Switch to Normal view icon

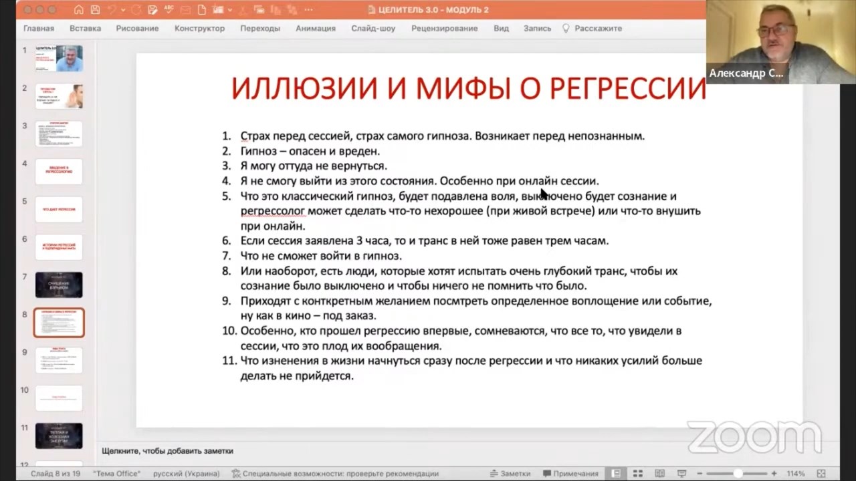pos(616,474)
